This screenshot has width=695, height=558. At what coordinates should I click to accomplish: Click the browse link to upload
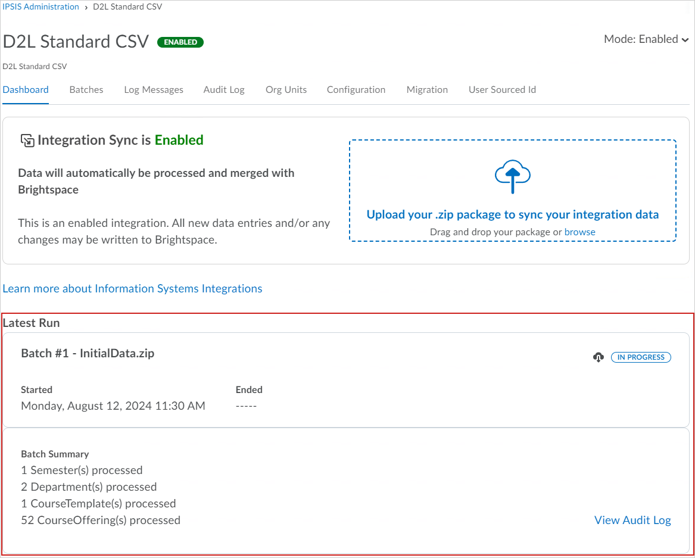click(x=579, y=232)
